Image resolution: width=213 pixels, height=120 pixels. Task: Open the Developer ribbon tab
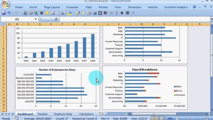coord(134,7)
